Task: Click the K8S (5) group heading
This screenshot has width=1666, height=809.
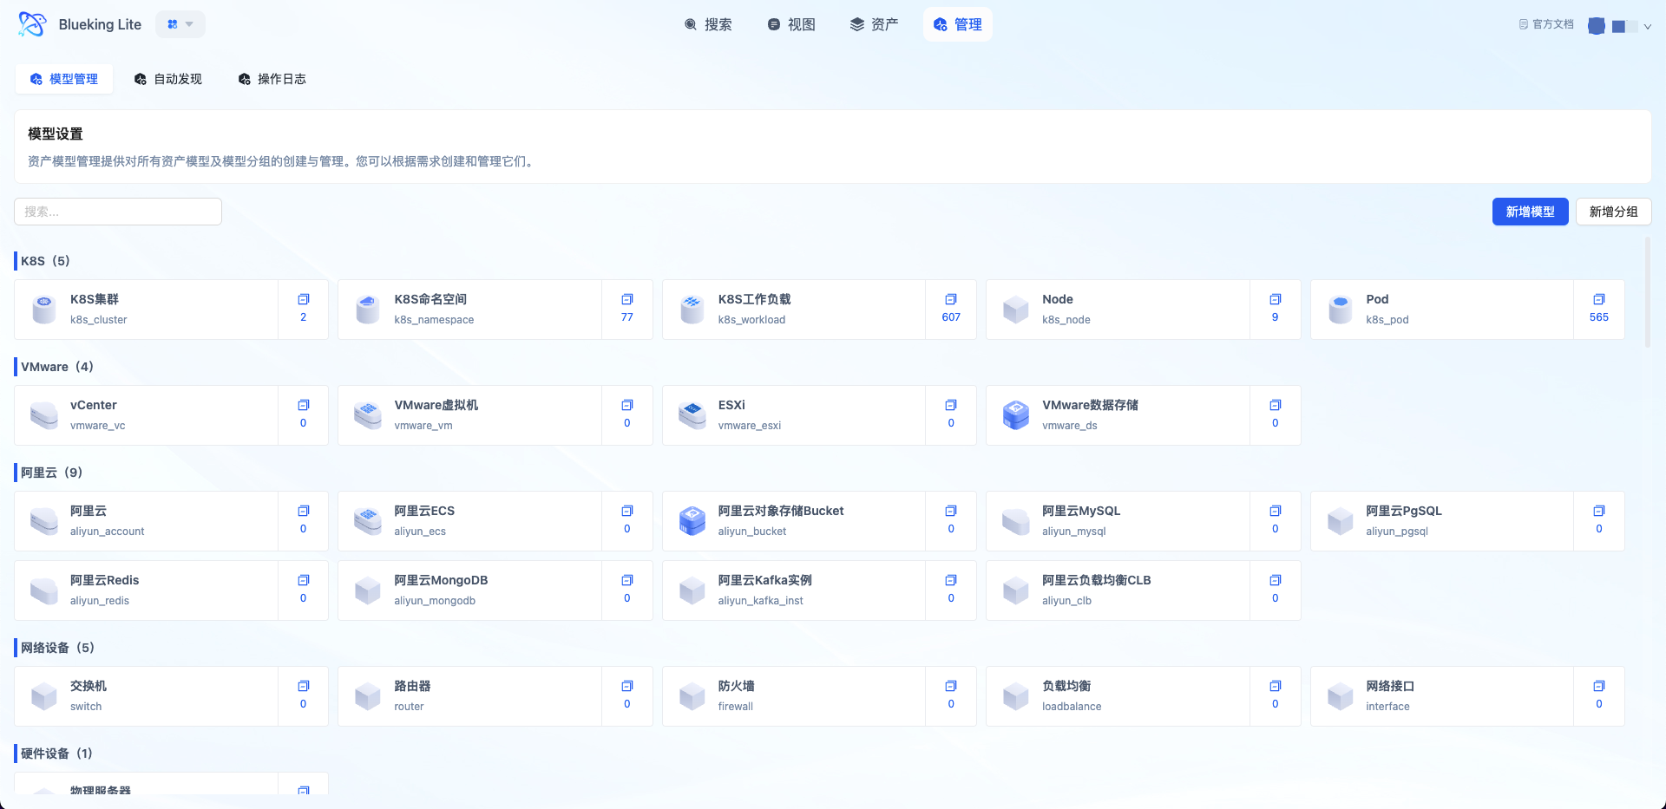Action: (45, 261)
